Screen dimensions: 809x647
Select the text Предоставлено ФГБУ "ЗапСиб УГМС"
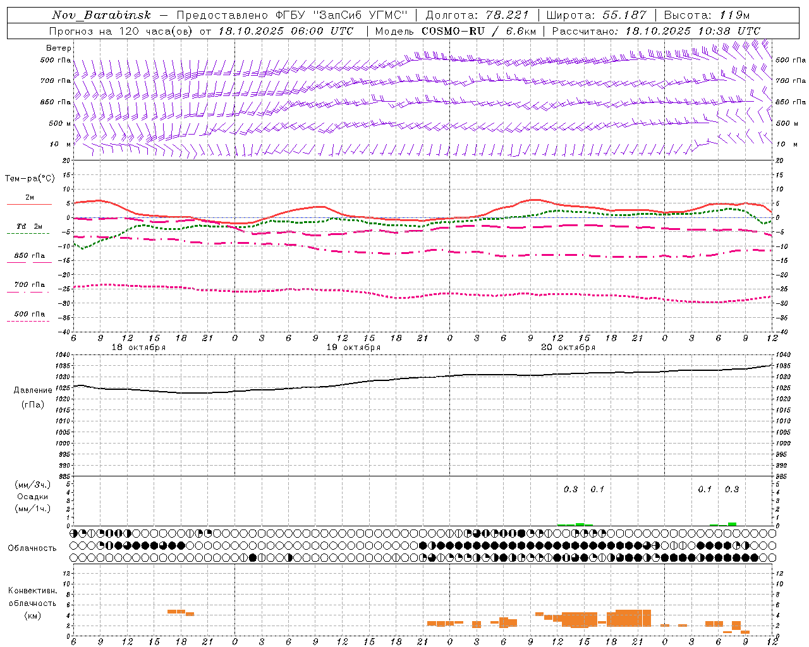point(293,15)
